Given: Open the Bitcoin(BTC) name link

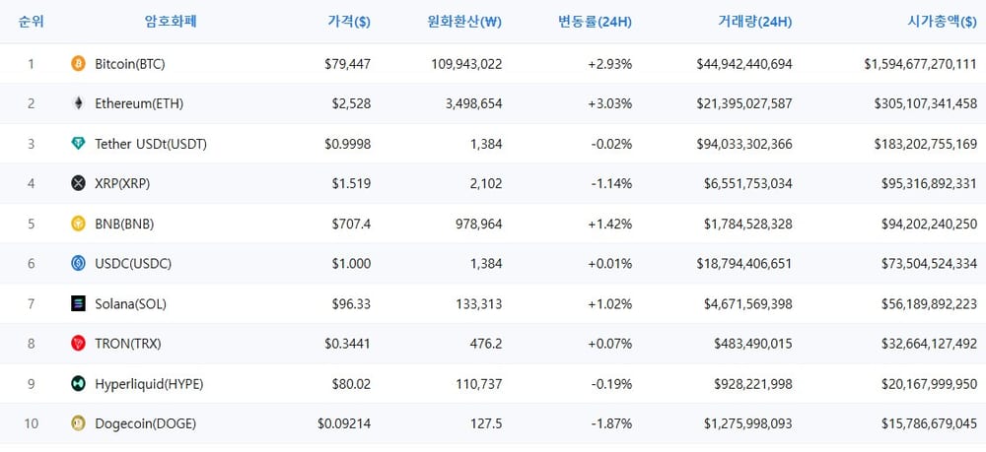Looking at the screenshot, I should click(x=130, y=64).
